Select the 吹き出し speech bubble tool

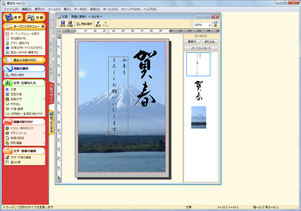(x=16, y=104)
